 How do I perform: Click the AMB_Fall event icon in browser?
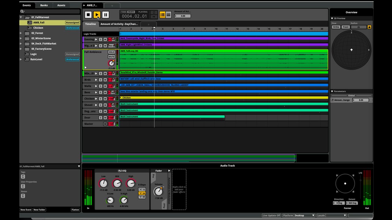tap(30, 23)
